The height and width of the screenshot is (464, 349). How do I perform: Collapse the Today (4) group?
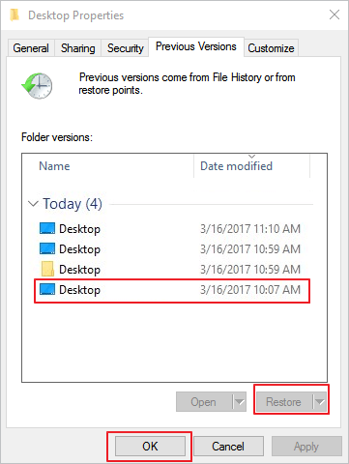click(x=33, y=204)
